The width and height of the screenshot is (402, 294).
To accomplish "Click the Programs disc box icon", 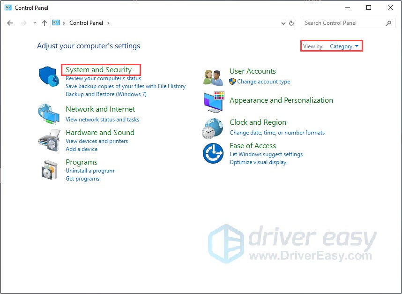I will click(x=50, y=170).
